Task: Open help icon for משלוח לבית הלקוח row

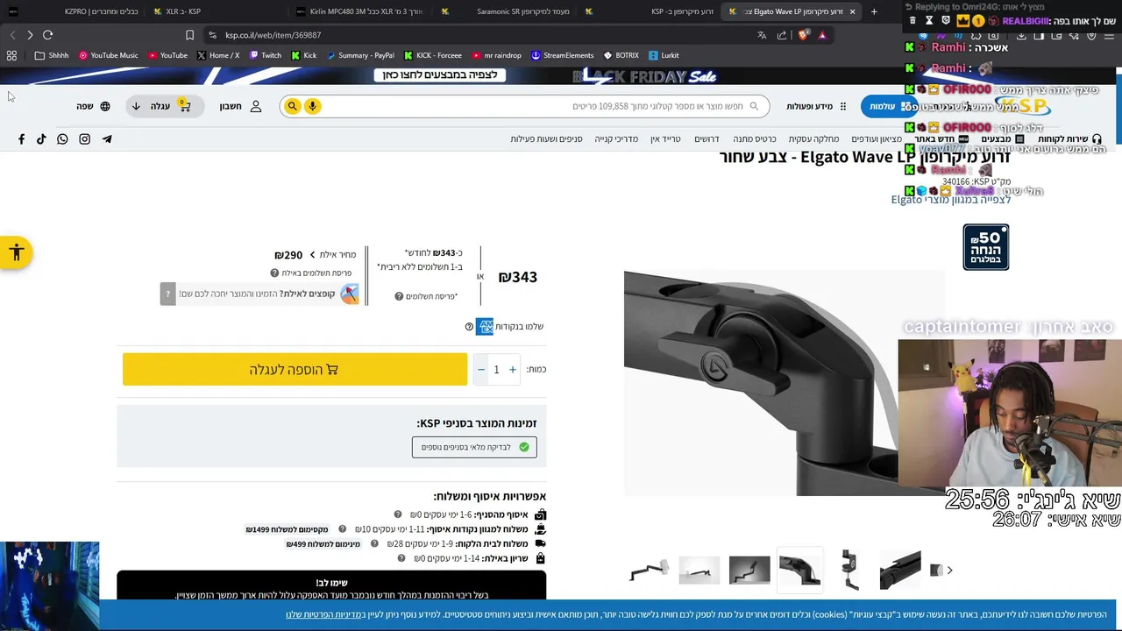Action: (x=373, y=543)
